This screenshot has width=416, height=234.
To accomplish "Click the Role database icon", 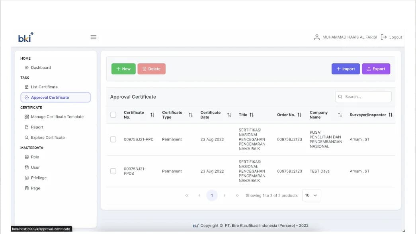I will tap(27, 157).
